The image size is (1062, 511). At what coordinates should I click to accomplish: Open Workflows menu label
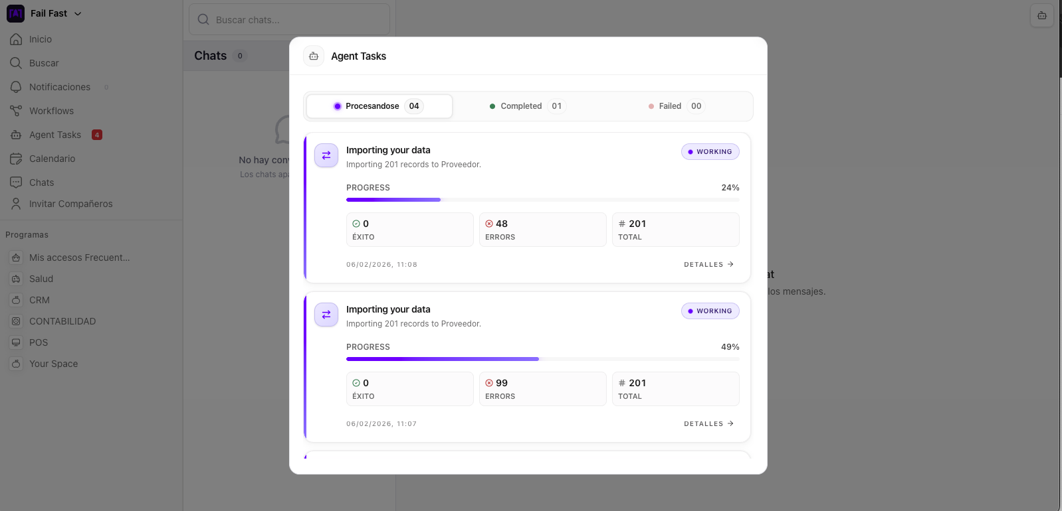52,111
